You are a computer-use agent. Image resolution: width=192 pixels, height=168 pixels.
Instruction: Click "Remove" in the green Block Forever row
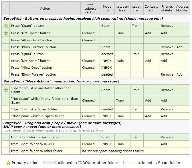click(167, 47)
